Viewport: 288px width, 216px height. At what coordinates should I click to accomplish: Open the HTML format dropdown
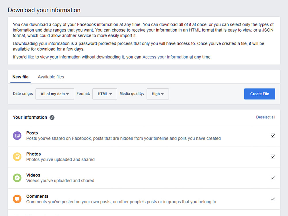pyautogui.click(x=105, y=94)
